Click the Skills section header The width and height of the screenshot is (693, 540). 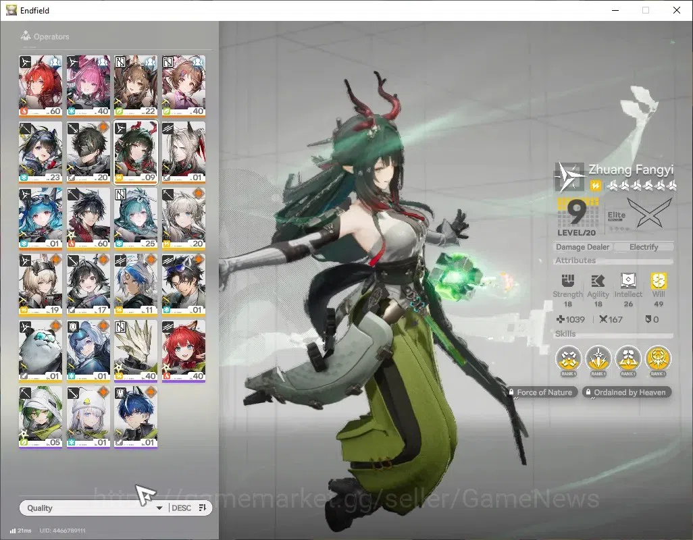click(x=565, y=334)
